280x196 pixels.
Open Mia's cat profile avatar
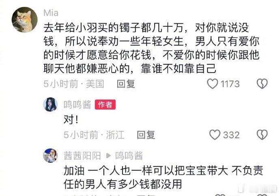(x=25, y=20)
